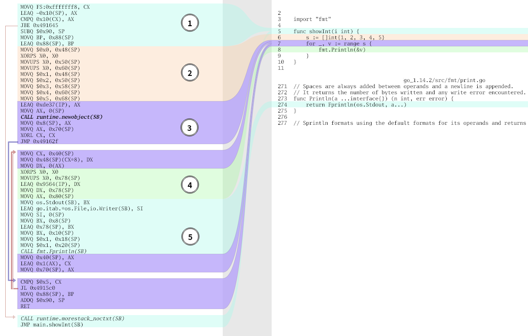The width and height of the screenshot is (528, 336).
Task: Click the 'MOVQ 0x48(SP)(CX*8), DX' instruction
Action: 57,160
